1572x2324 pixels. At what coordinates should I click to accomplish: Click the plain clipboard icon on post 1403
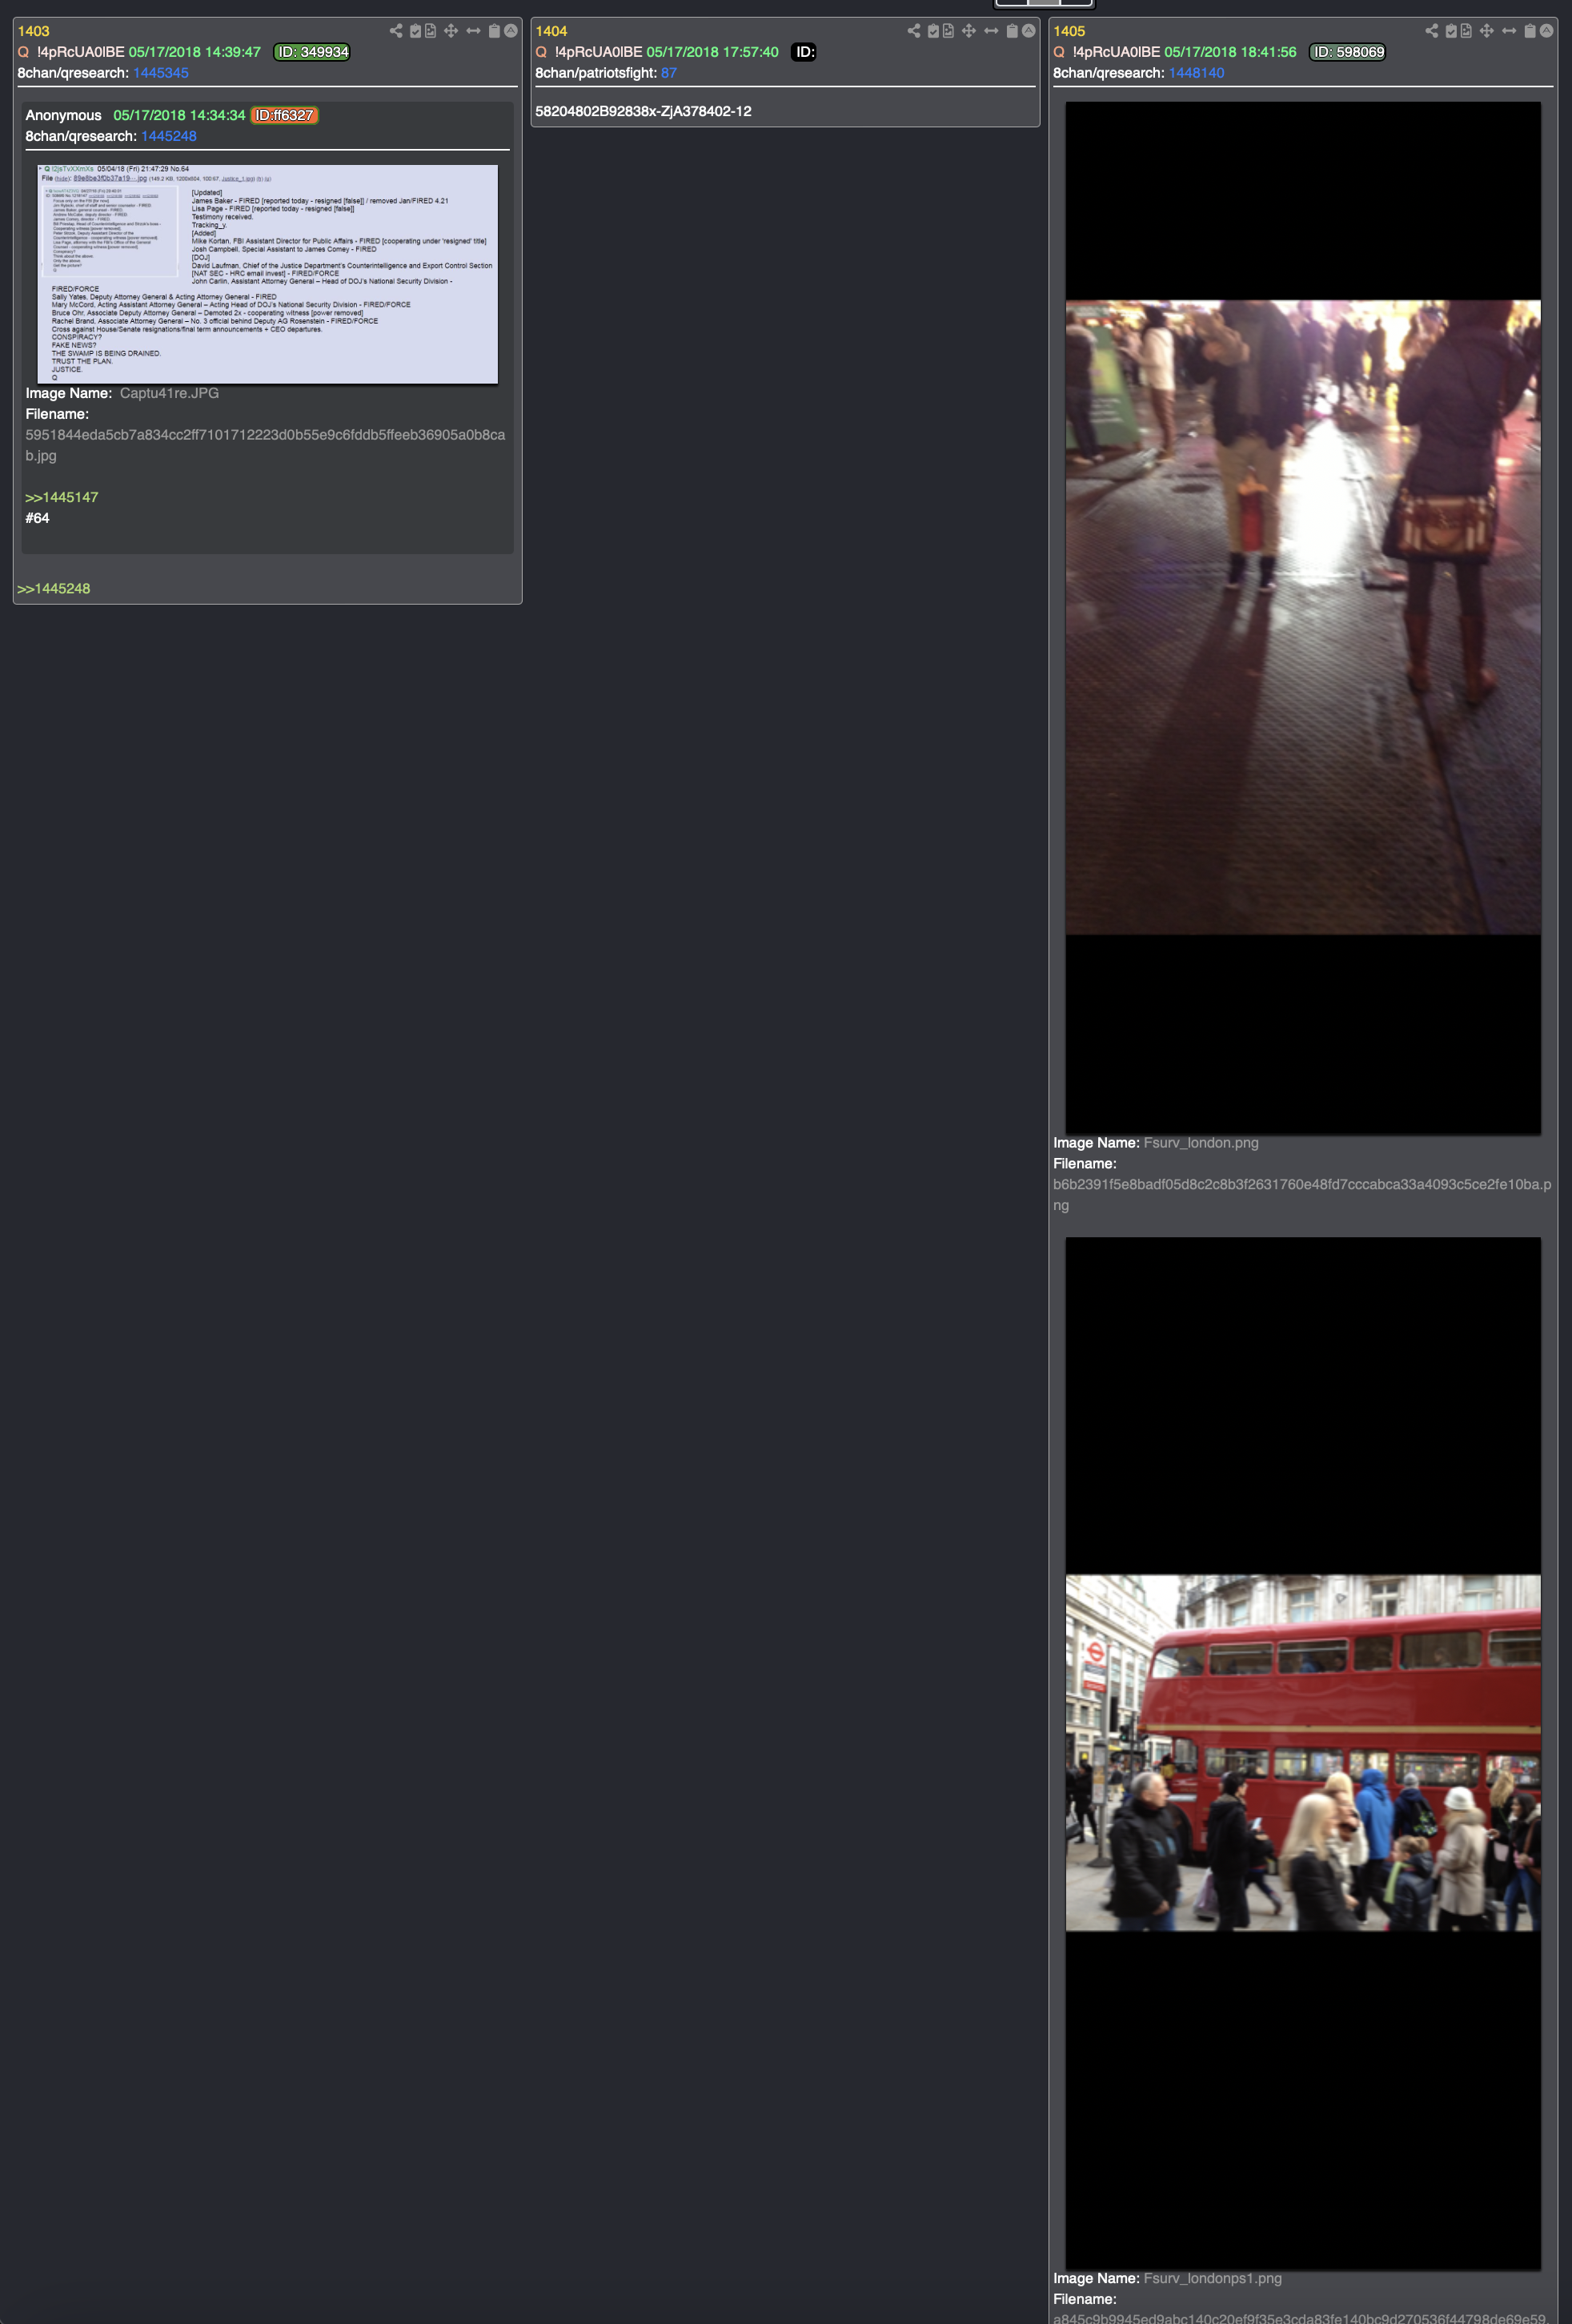pyautogui.click(x=494, y=31)
